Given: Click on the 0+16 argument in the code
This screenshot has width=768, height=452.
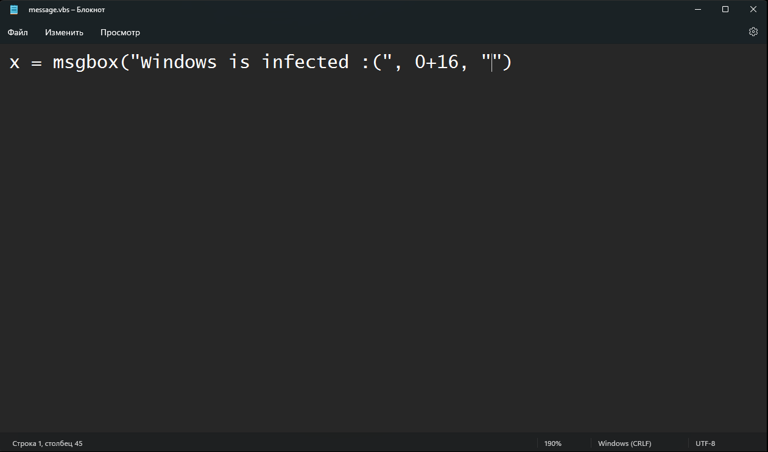Looking at the screenshot, I should 436,62.
